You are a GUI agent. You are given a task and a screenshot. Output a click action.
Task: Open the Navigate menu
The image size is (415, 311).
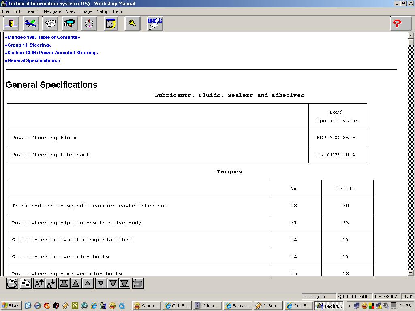click(x=52, y=11)
